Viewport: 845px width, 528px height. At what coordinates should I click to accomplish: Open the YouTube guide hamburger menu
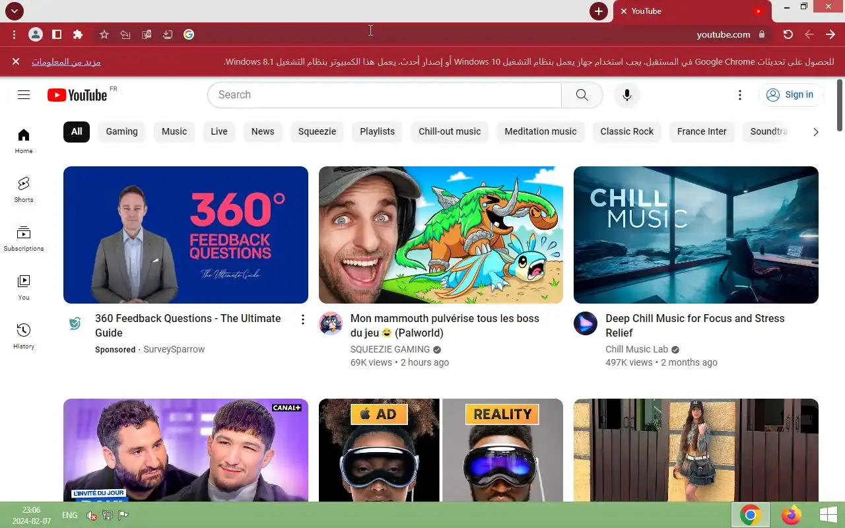tap(24, 95)
